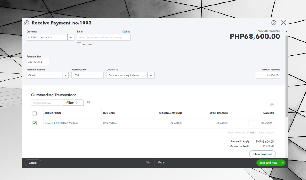Click the Reference no. field
The width and height of the screenshot is (306, 180).
[87, 75]
